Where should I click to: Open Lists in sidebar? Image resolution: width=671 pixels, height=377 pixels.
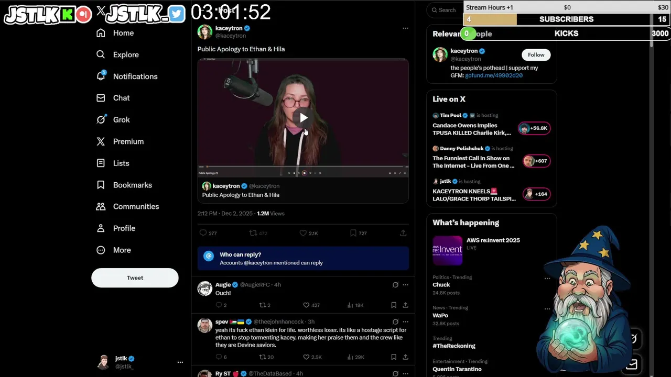[113, 163]
